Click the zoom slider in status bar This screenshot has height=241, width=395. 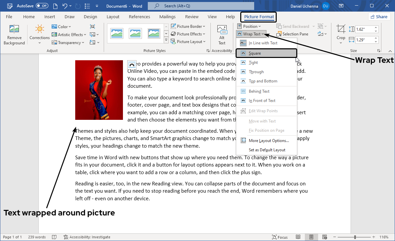pyautogui.click(x=355, y=237)
